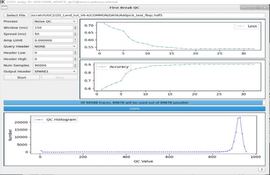Maximize the First Break QC window
This screenshot has width=270, height=175.
[x=258, y=8]
